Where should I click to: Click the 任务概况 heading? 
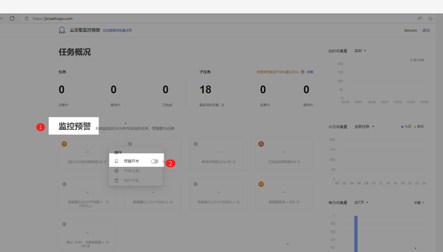click(75, 52)
